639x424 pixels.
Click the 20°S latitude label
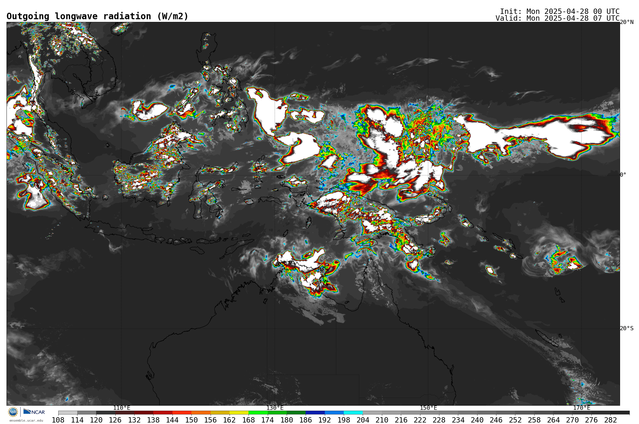click(x=627, y=328)
